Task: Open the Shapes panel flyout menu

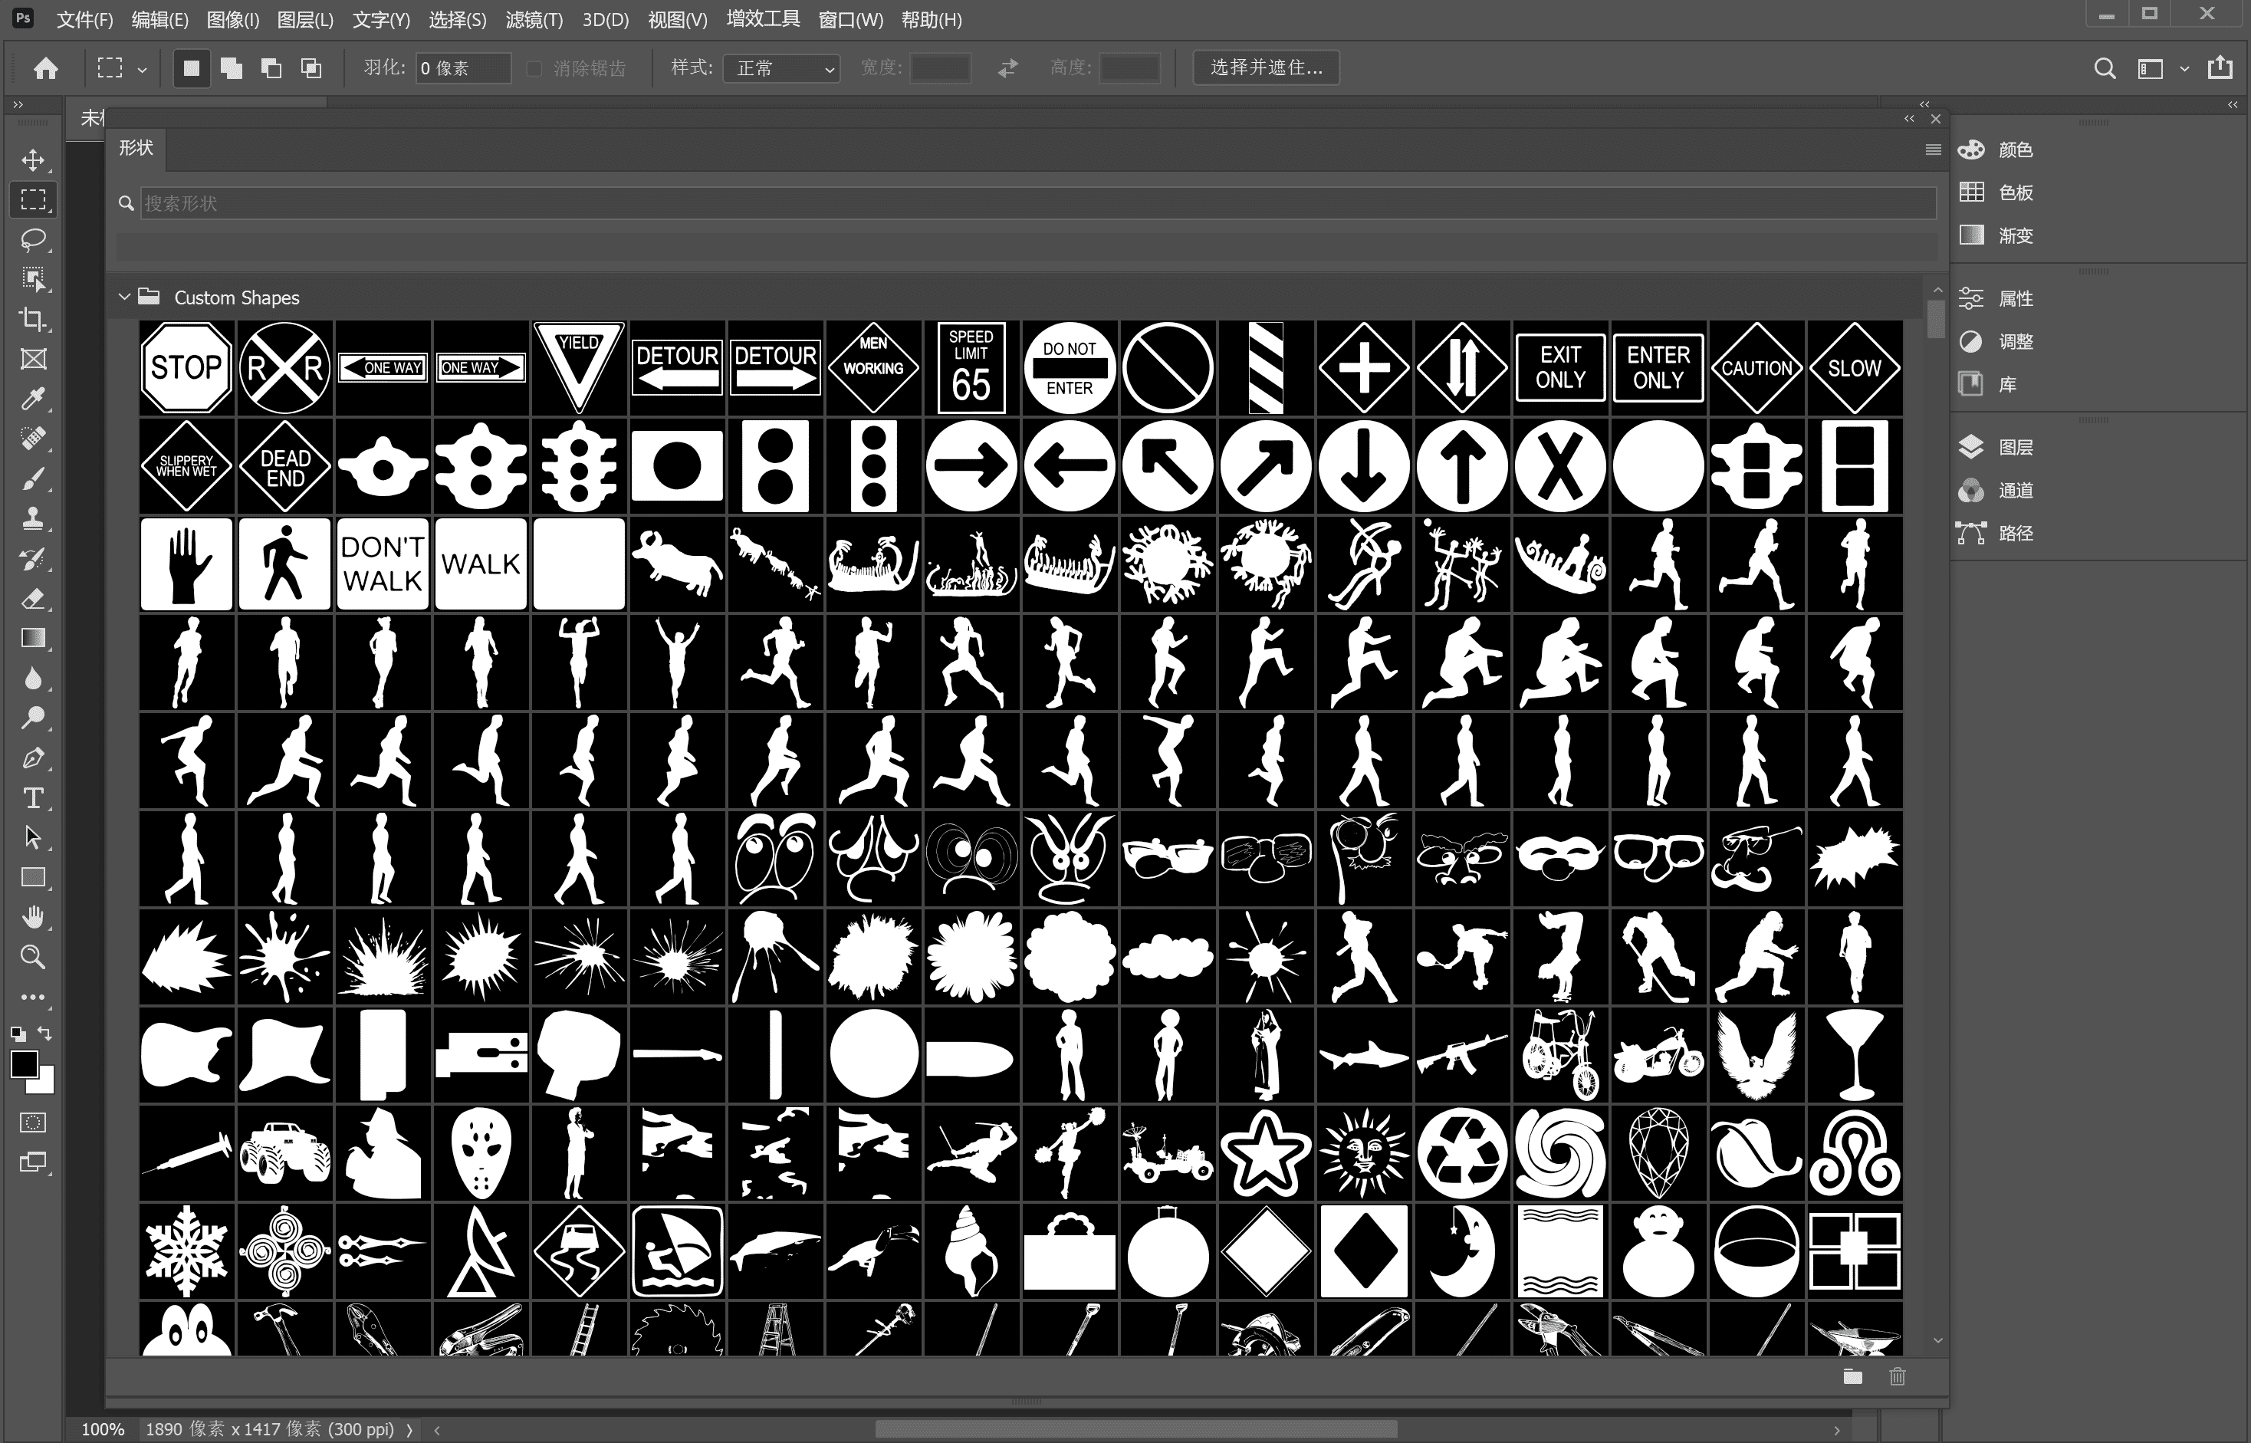Action: [1933, 150]
